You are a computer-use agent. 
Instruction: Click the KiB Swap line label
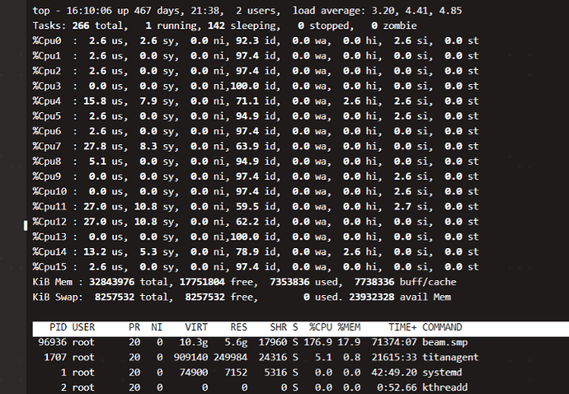coord(56,296)
